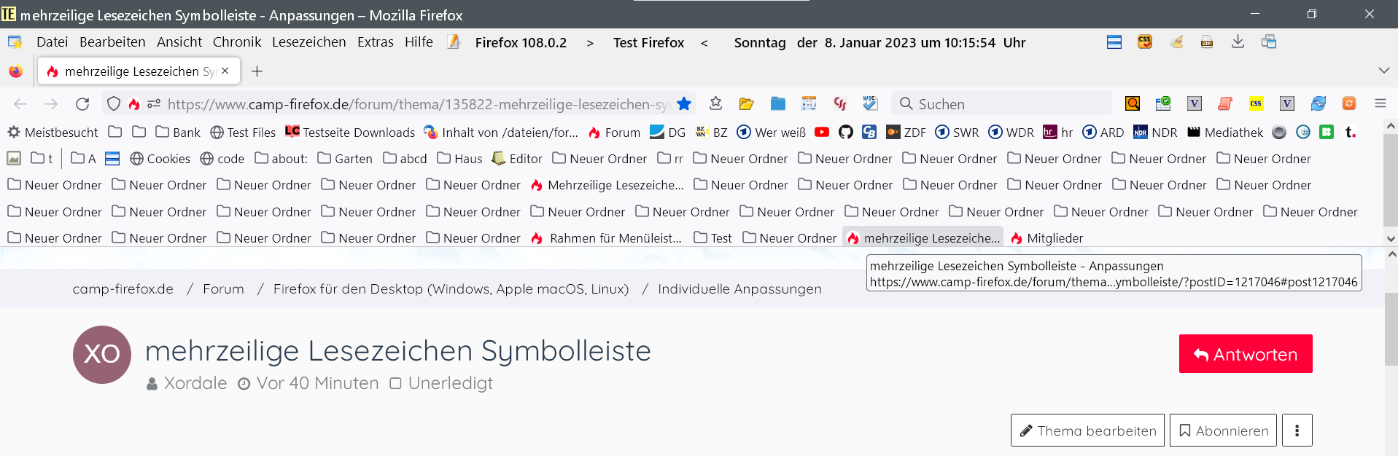
Task: Click the Thema bearbeiten button
Action: [1088, 431]
